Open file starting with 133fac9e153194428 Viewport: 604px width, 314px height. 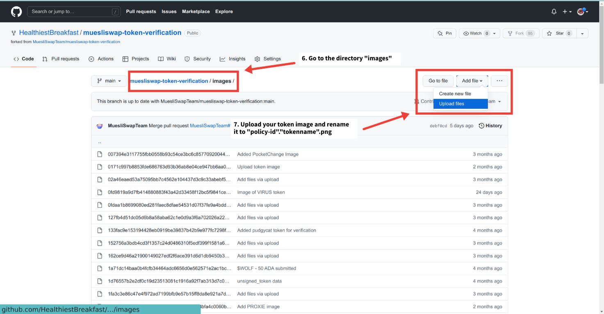(x=169, y=231)
